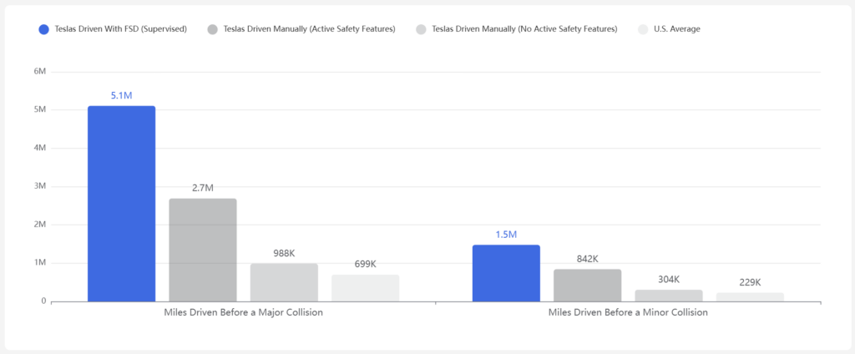The image size is (855, 354).
Task: Click the Miles Driven Before a Minor Collision label
Action: click(628, 313)
